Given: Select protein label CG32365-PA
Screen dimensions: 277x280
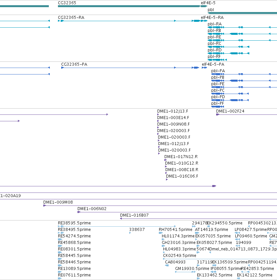Looking at the screenshot, I should (x=74, y=64).
